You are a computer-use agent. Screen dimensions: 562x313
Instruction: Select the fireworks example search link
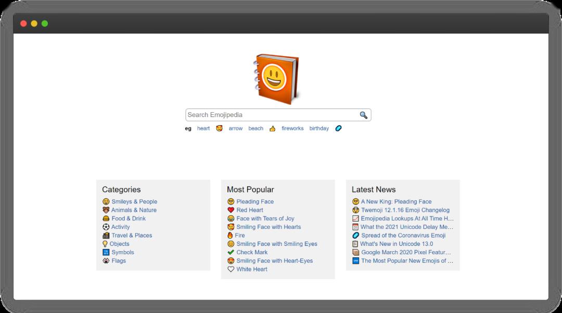pyautogui.click(x=292, y=128)
